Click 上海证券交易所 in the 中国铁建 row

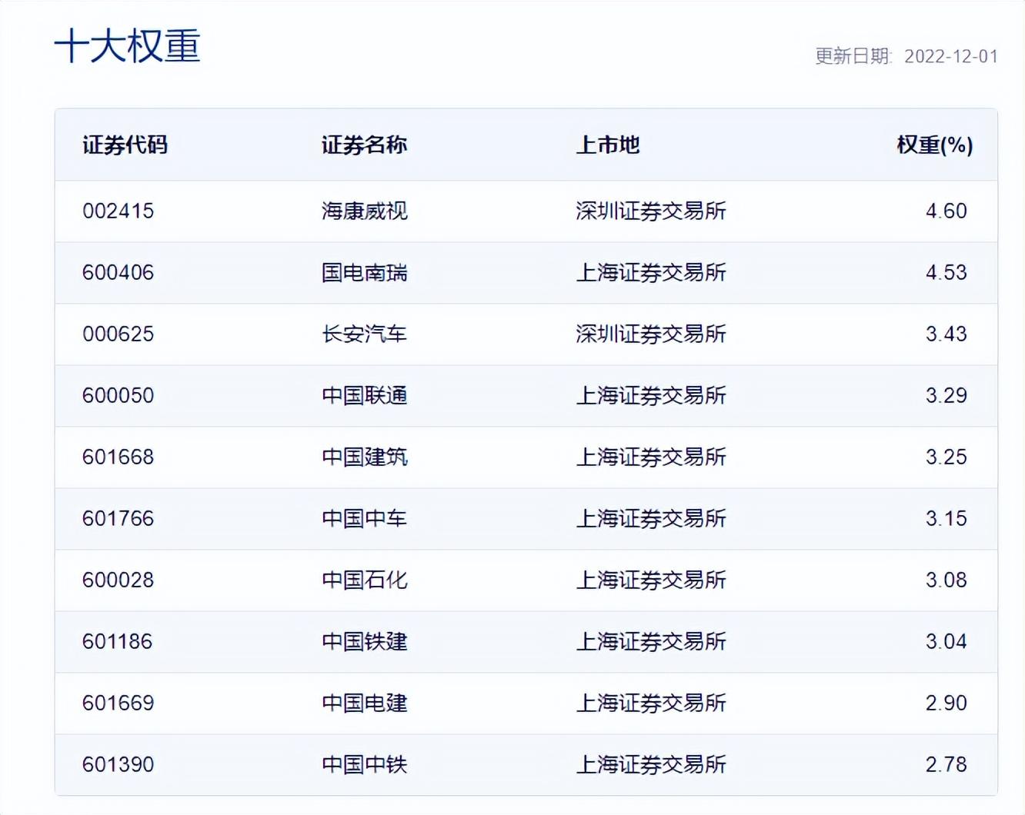[651, 641]
